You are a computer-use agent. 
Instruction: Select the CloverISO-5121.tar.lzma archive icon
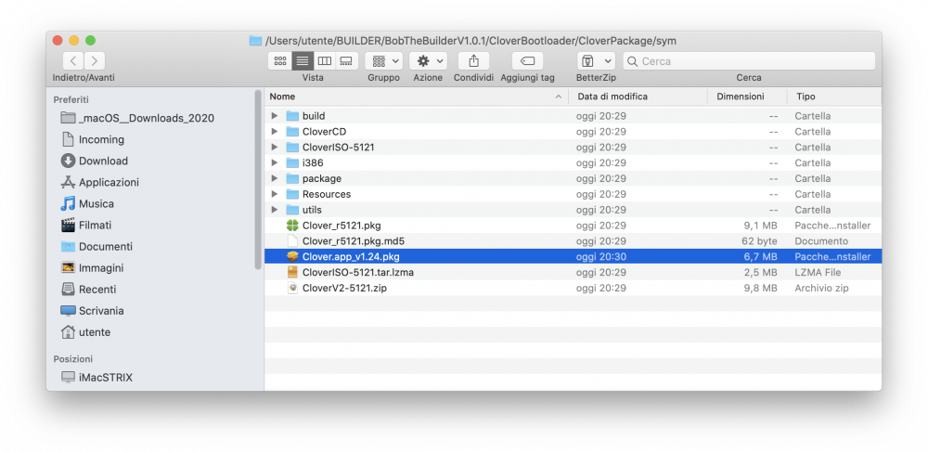[292, 272]
